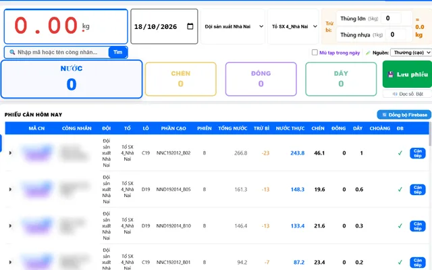This screenshot has height=270, width=432.
Task: Click Cân tiếp in the NNC192012_B01 row
Action: click(418, 263)
